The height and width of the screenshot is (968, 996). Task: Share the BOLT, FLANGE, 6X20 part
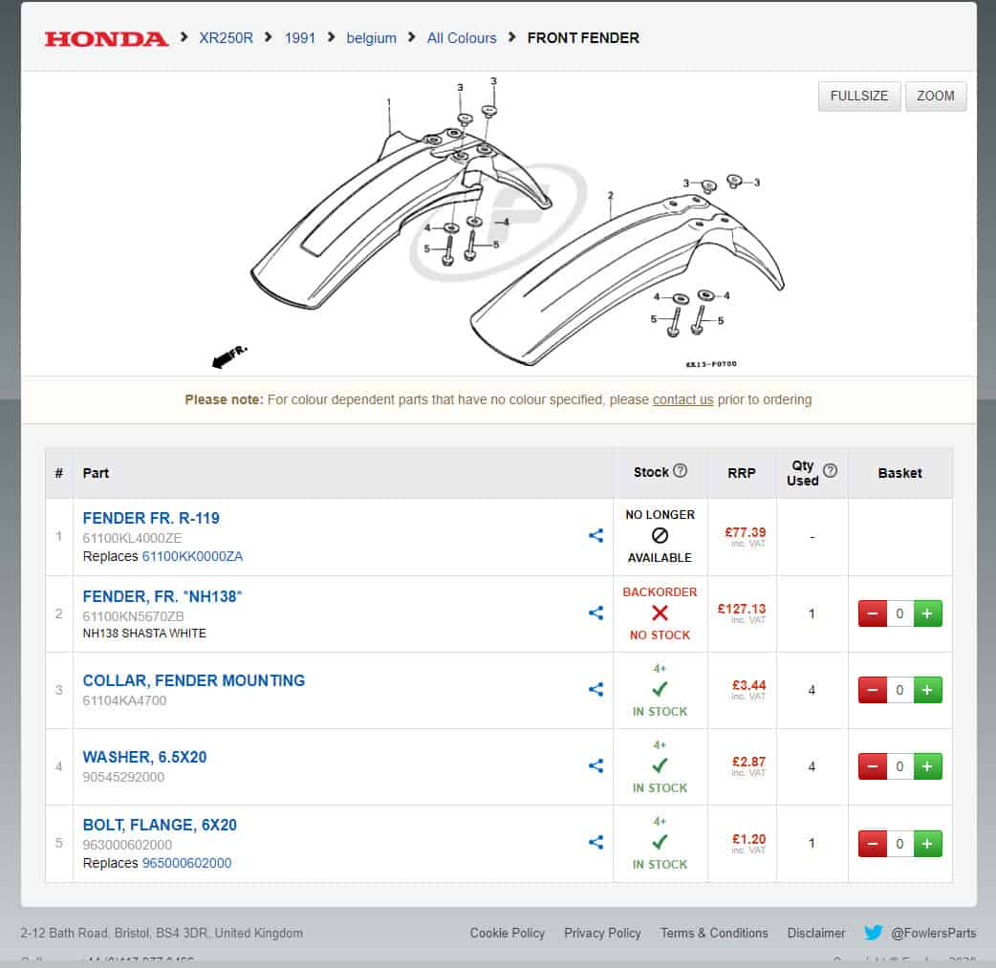[x=595, y=842]
